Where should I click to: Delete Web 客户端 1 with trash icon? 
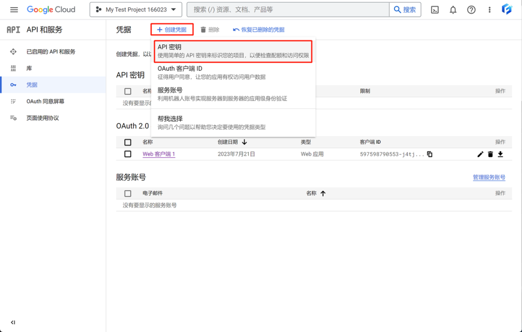click(491, 154)
